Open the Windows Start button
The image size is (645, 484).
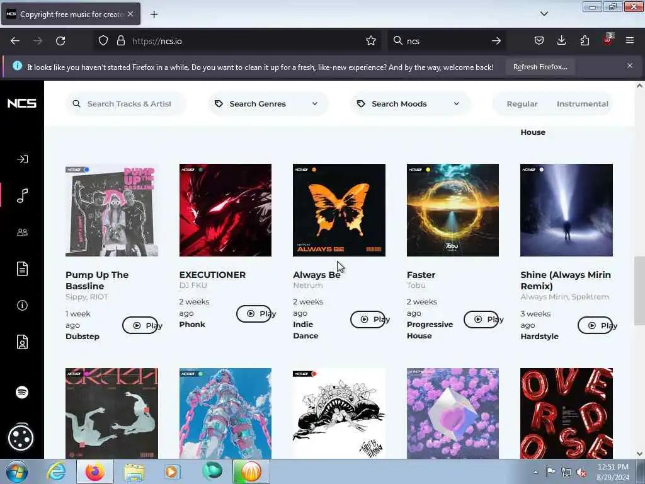pyautogui.click(x=17, y=471)
